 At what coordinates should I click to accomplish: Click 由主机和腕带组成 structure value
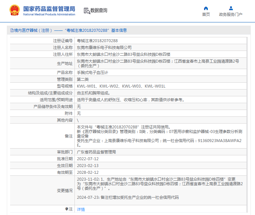94,93
